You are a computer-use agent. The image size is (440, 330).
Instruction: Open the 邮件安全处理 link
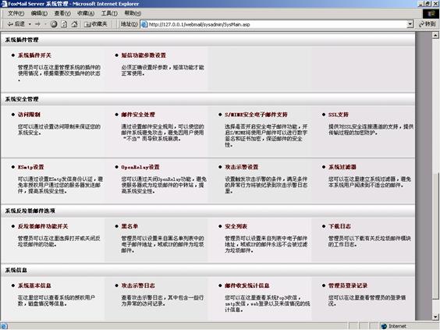pyautogui.click(x=138, y=115)
